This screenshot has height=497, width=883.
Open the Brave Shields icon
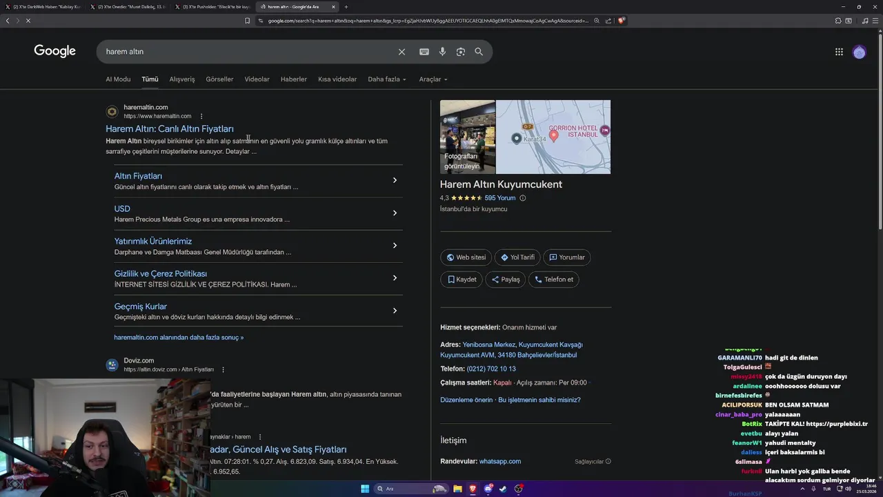click(x=621, y=21)
